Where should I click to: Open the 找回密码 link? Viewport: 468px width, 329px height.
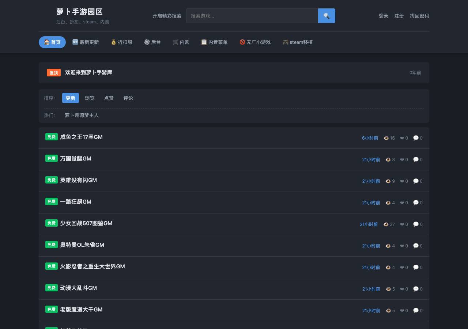419,16
